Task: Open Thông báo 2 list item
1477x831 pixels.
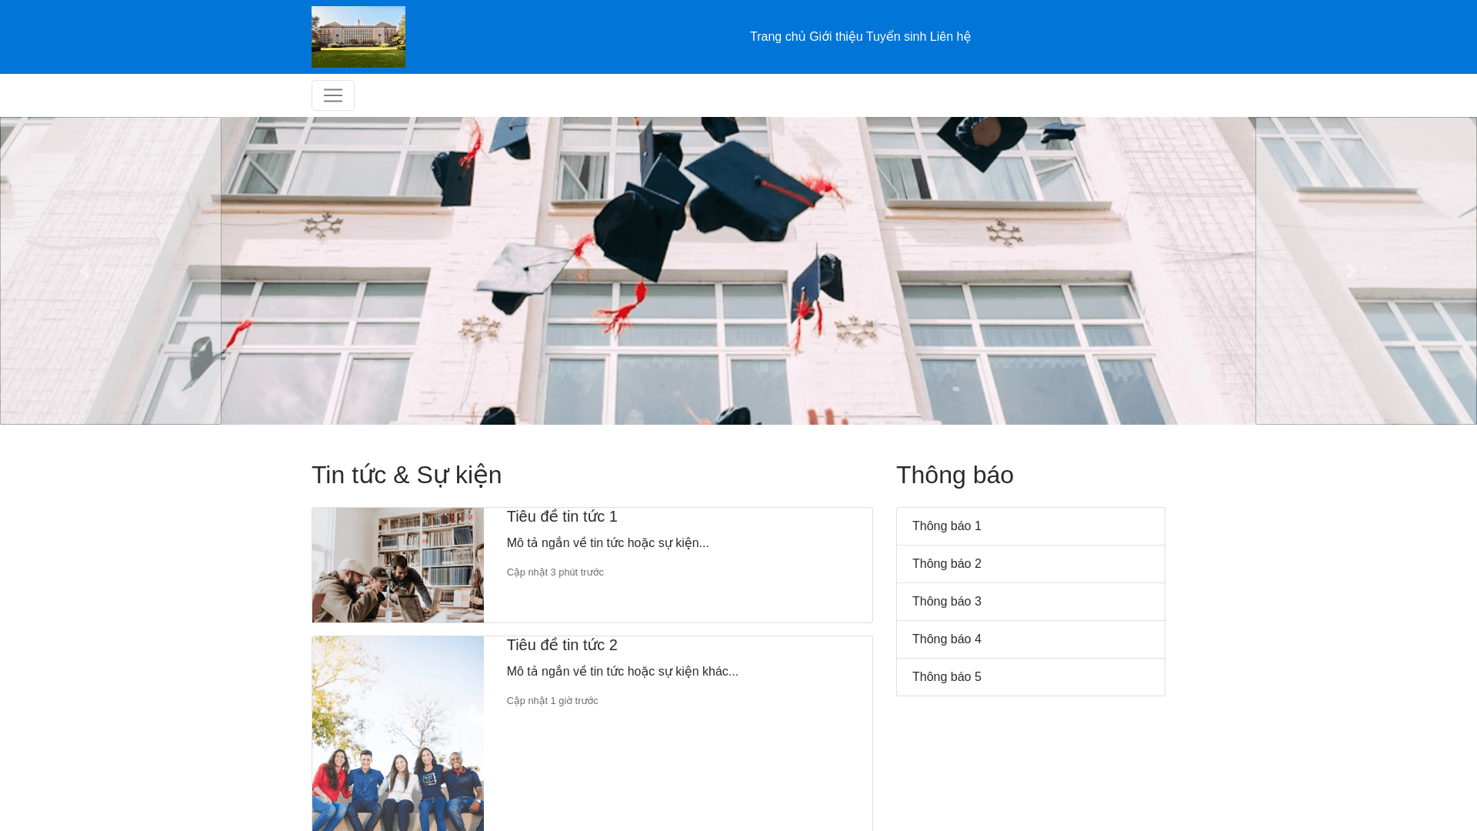Action: (1030, 564)
